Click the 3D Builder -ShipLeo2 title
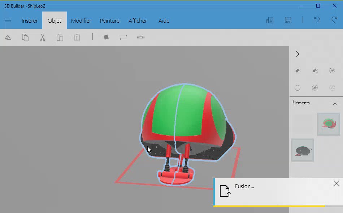The height and width of the screenshot is (213, 343). coord(25,6)
